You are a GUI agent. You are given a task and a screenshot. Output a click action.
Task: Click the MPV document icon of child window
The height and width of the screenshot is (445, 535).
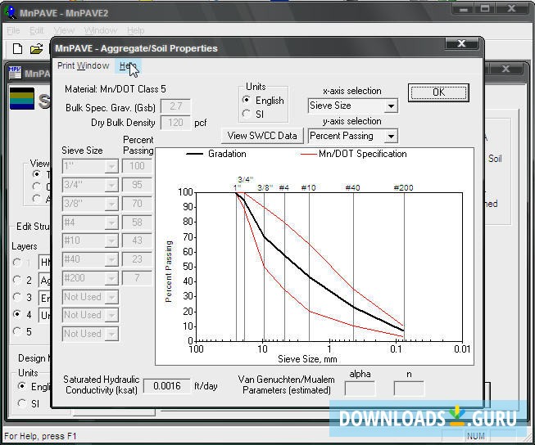pos(15,73)
